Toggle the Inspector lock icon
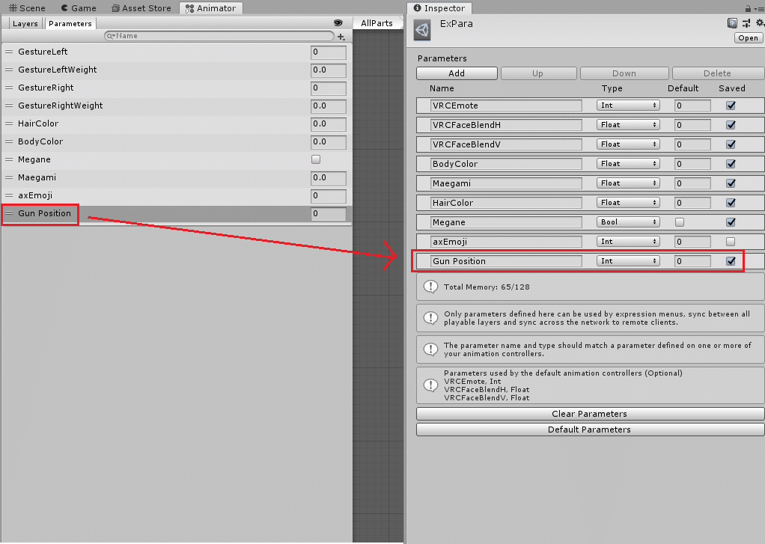Image resolution: width=765 pixels, height=544 pixels. point(748,8)
